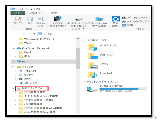Go up one level with up arrow
The image size is (161, 122).
coord(34,34)
